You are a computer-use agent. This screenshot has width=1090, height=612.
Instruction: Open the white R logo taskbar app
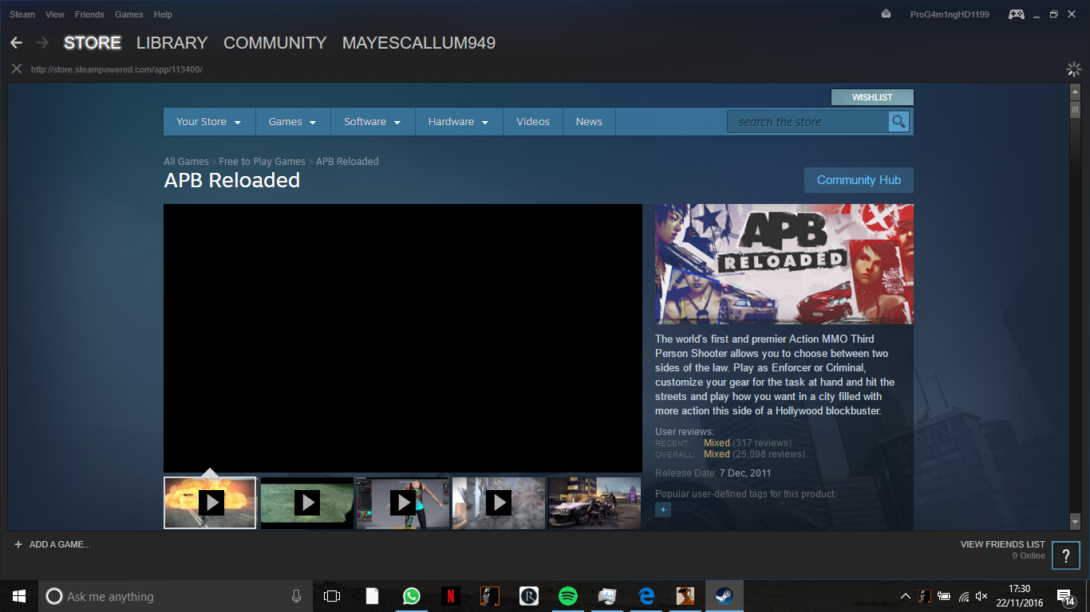[x=529, y=596]
